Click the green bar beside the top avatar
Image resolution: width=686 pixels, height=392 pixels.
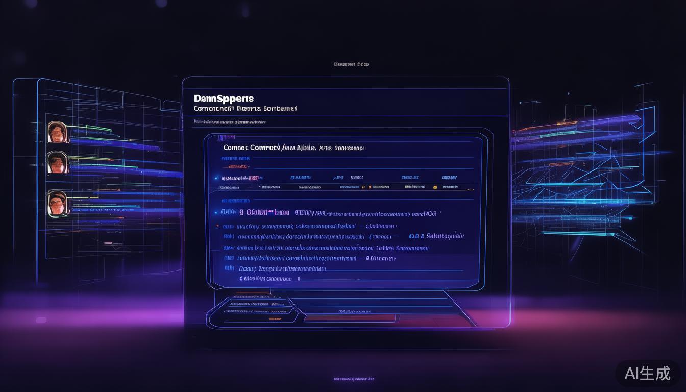tap(92, 127)
